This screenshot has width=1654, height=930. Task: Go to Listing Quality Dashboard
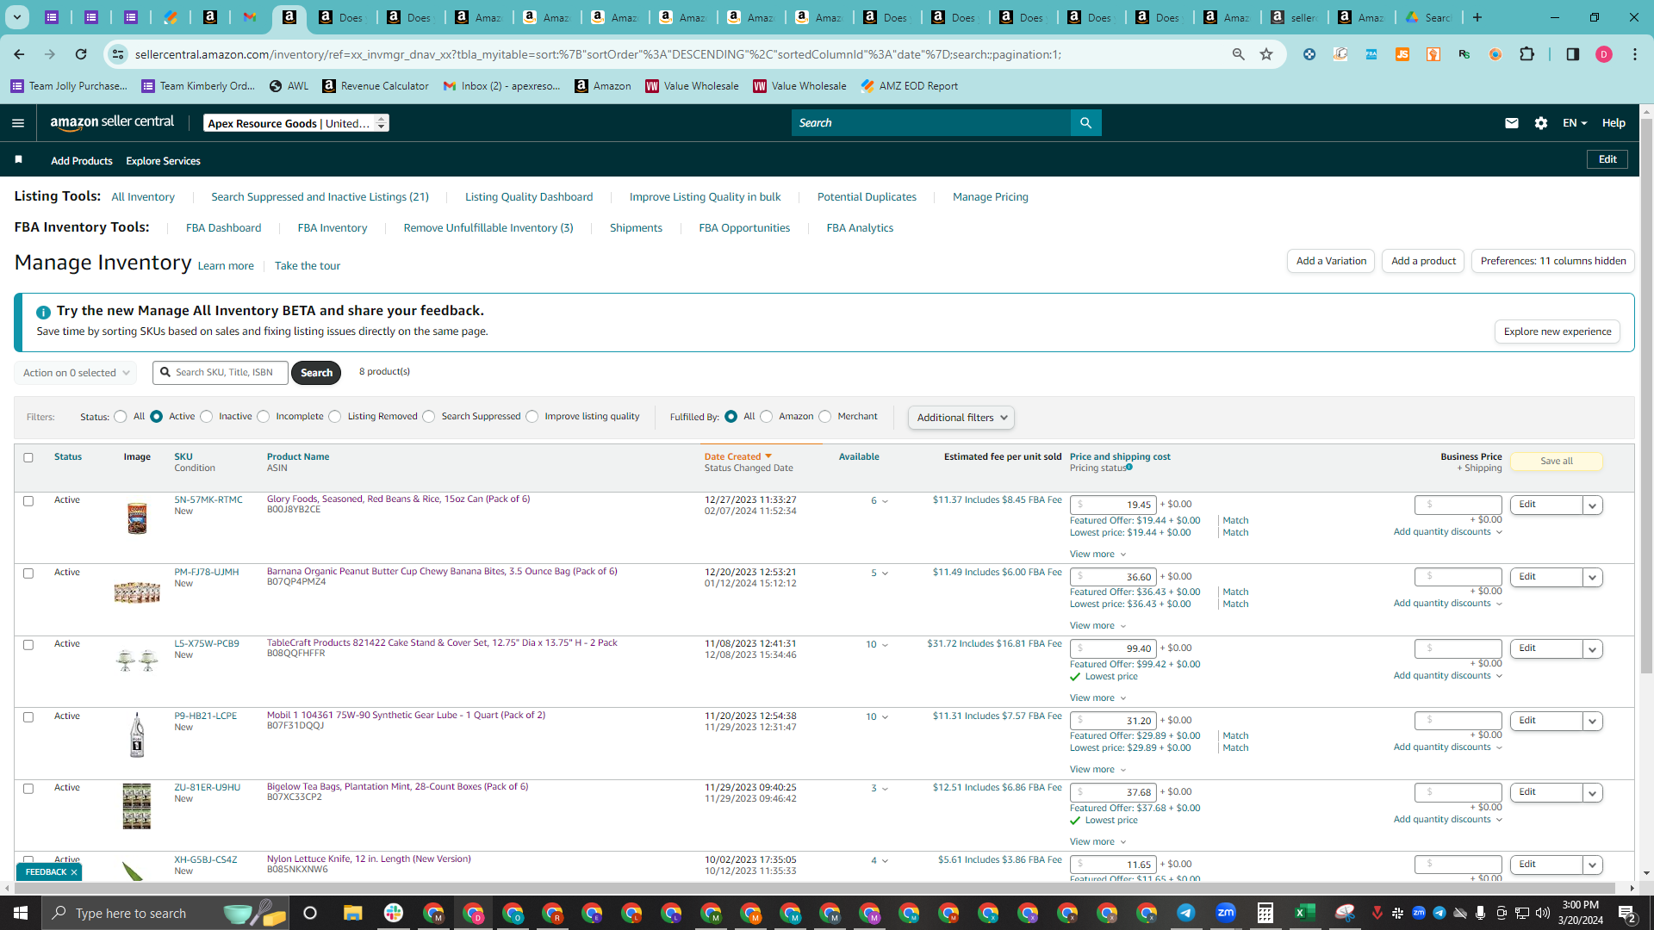[x=529, y=197]
